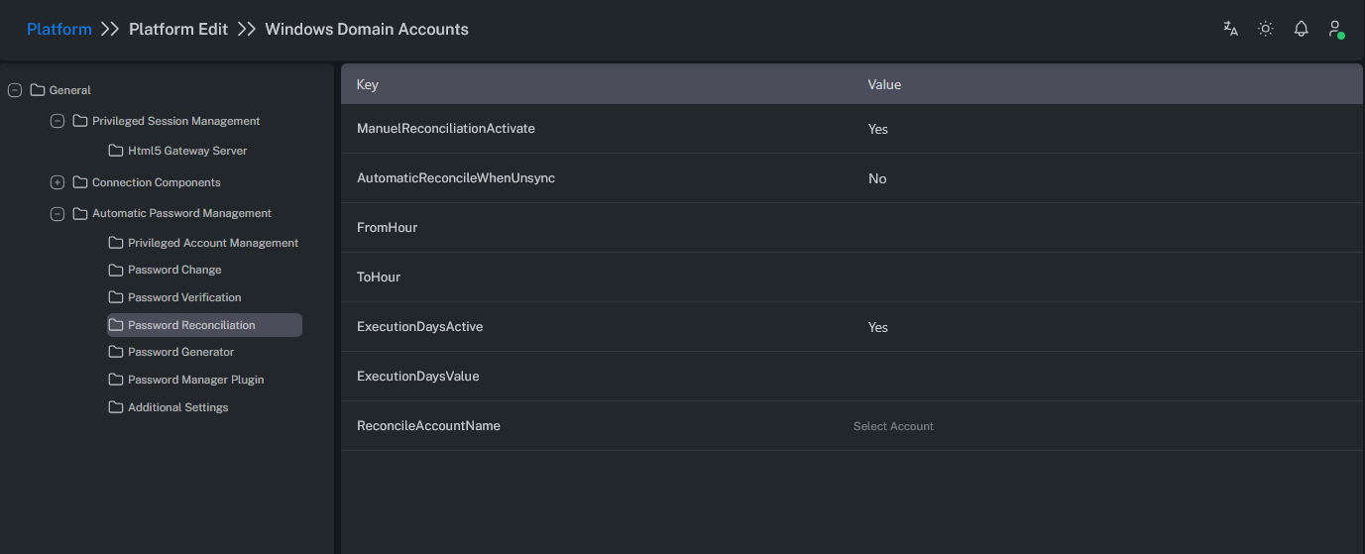Collapse the General tree node

[x=15, y=90]
